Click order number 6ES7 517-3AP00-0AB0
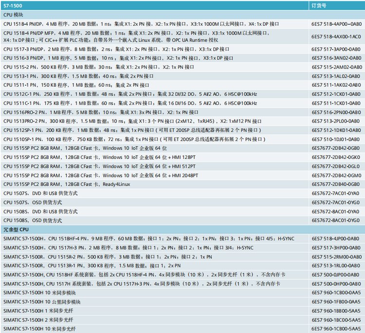 (336, 49)
